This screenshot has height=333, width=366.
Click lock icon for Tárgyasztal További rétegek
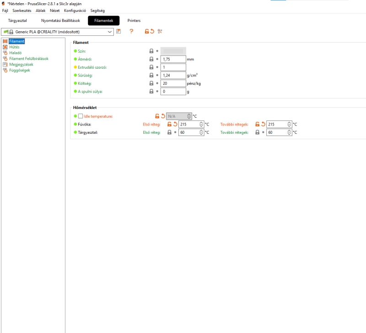coord(258,132)
